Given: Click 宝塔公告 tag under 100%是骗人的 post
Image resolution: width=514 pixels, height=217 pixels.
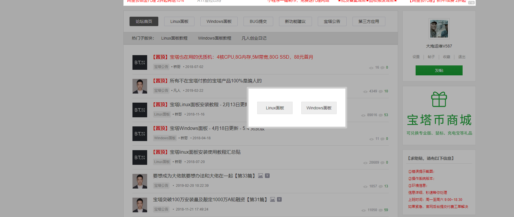Looking at the screenshot, I should coord(161,91).
